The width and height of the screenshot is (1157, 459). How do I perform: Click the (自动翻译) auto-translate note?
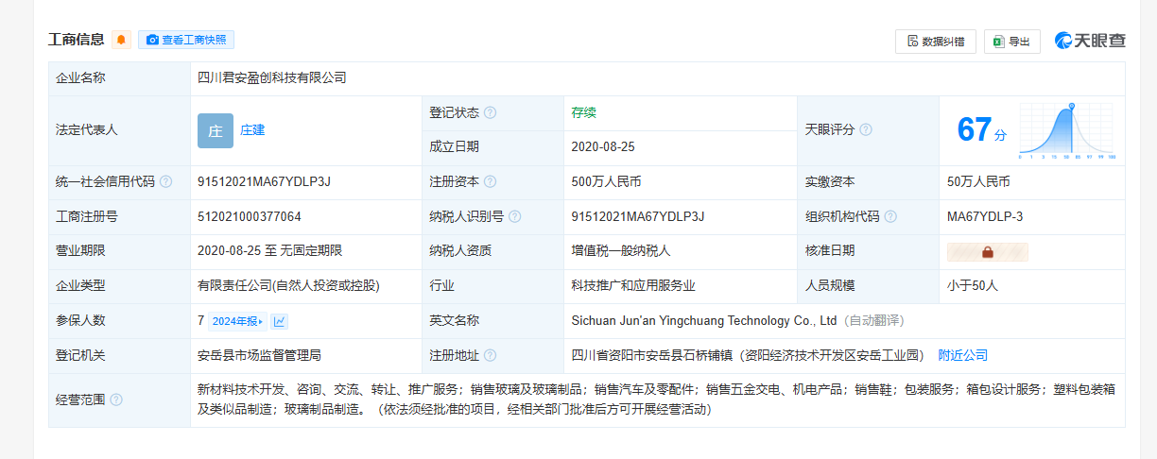[x=873, y=320]
